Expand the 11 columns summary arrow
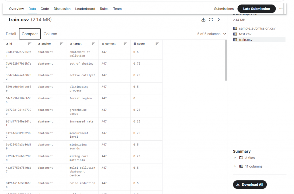The image size is (294, 194). click(x=235, y=166)
